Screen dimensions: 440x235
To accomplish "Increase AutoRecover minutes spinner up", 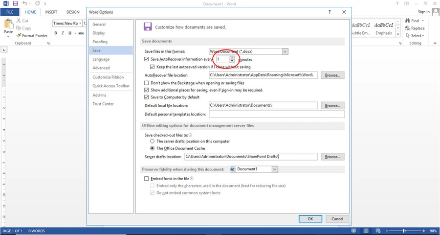I will point(232,58).
